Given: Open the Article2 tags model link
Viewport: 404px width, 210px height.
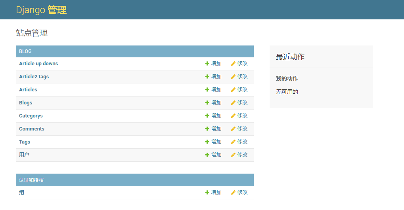Looking at the screenshot, I should pyautogui.click(x=34, y=77).
